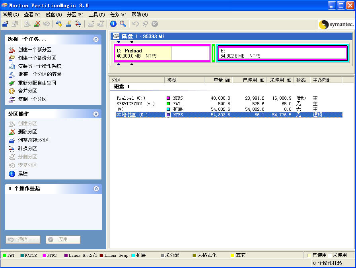
Task: Click the format partition lightning toolbar icon
Action: (68, 24)
